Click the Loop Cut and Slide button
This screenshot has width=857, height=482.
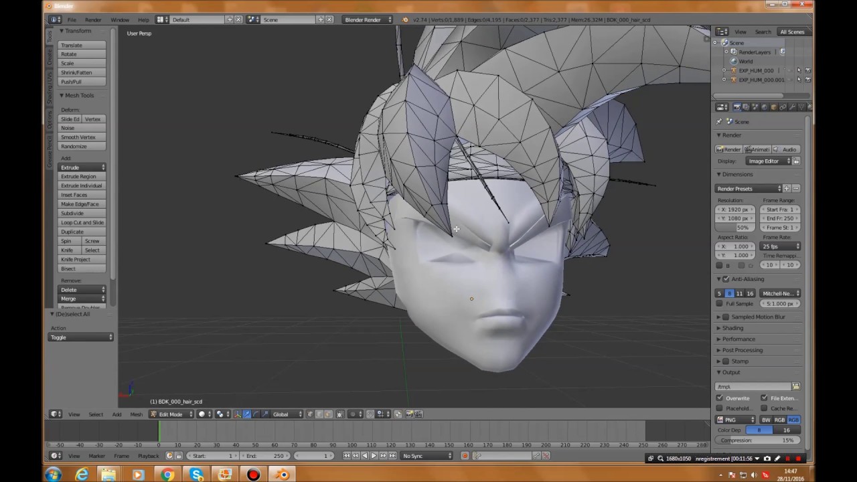82,222
